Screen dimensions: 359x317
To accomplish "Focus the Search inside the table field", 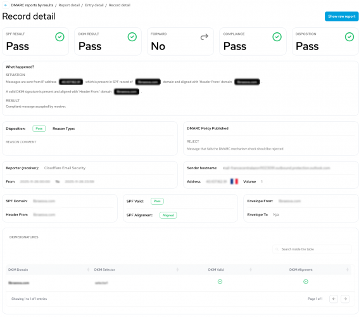I will tap(312, 249).
